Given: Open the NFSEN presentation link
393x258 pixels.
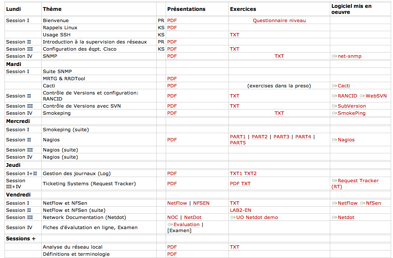Looking at the screenshot, I should point(201,203).
